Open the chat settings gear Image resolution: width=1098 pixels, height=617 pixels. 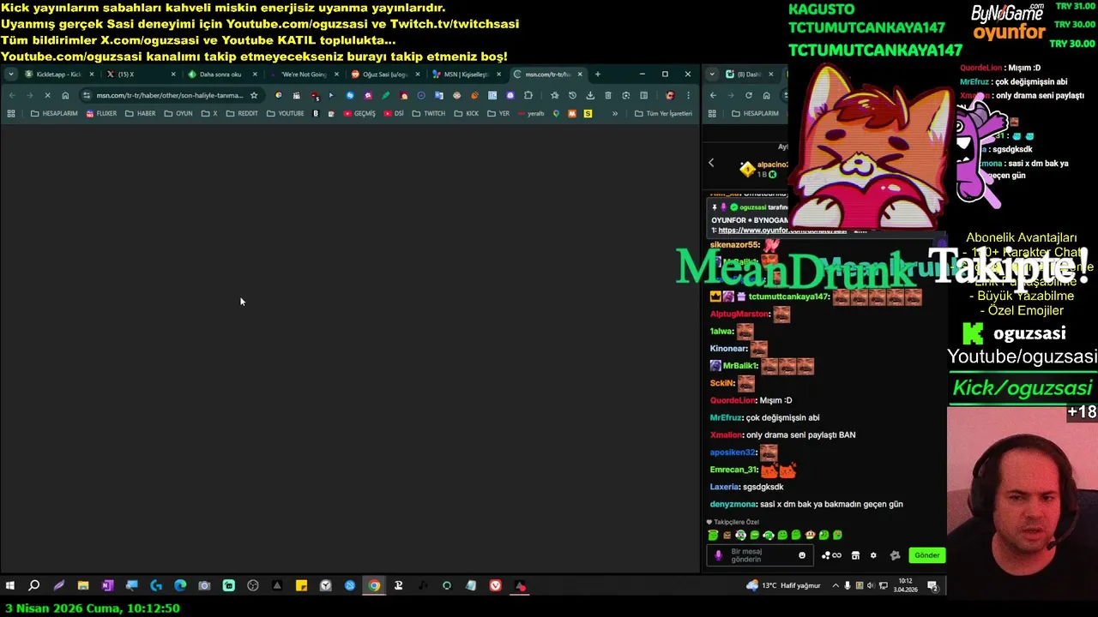pyautogui.click(x=874, y=555)
